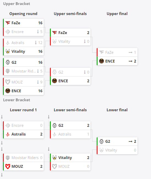Select the Lower Bracket heading
This screenshot has width=151, height=179.
[16, 100]
